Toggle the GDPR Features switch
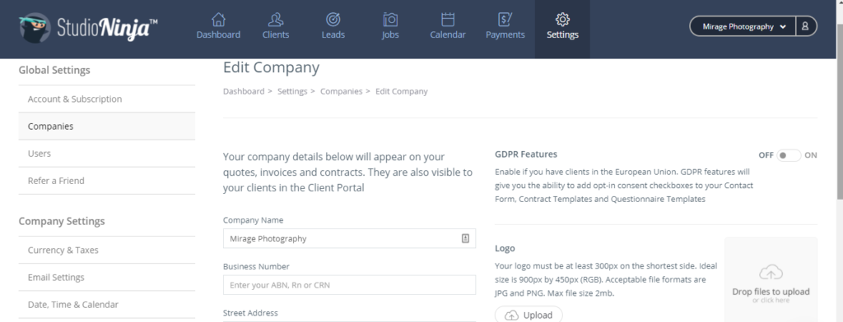This screenshot has height=322, width=843. 789,155
